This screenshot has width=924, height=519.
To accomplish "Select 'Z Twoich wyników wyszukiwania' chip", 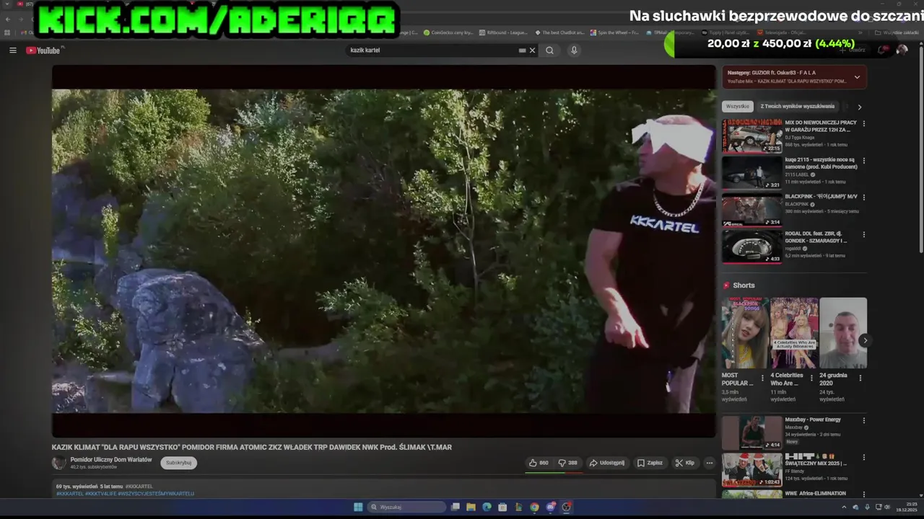I will pos(797,106).
